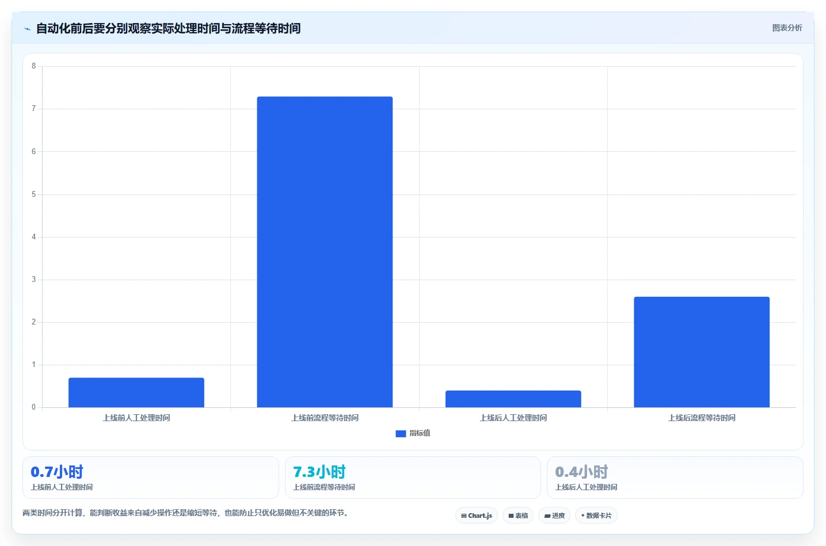
Task: Click the heading 自动化前后要分别观察实际处理时间与流程等待时间
Action: point(168,28)
